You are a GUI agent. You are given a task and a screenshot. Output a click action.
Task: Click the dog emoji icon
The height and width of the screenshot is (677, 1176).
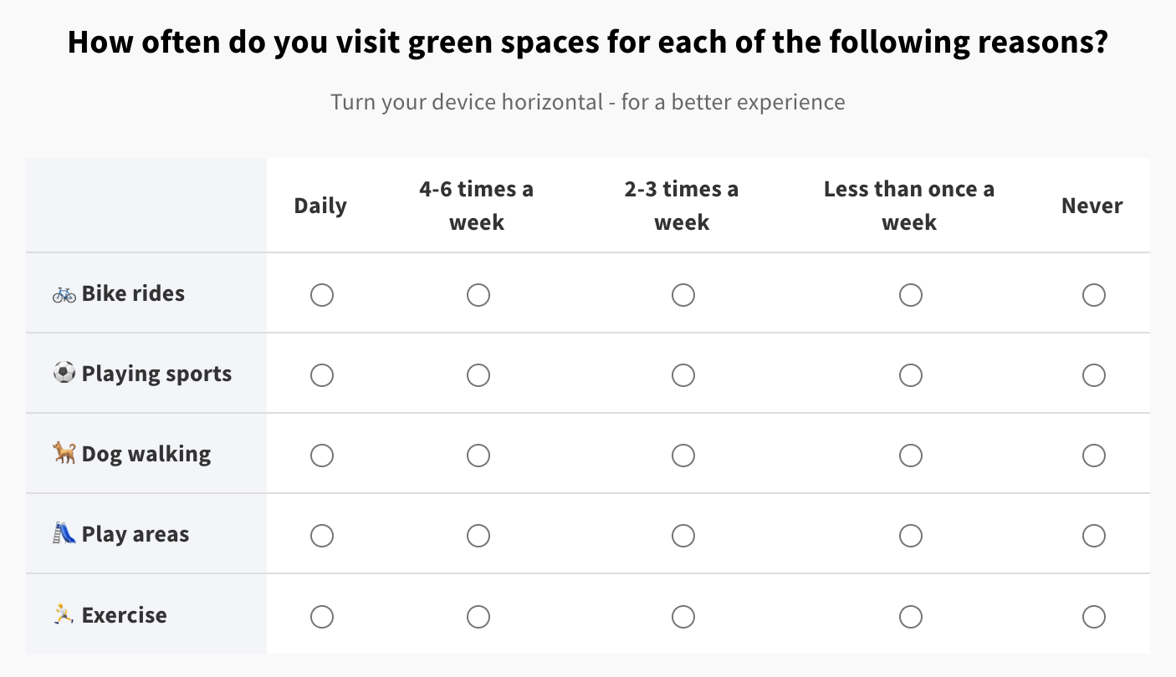(64, 454)
